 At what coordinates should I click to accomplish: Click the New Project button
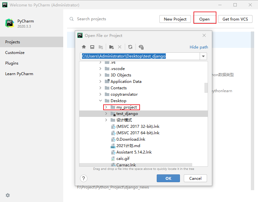pyautogui.click(x=175, y=19)
